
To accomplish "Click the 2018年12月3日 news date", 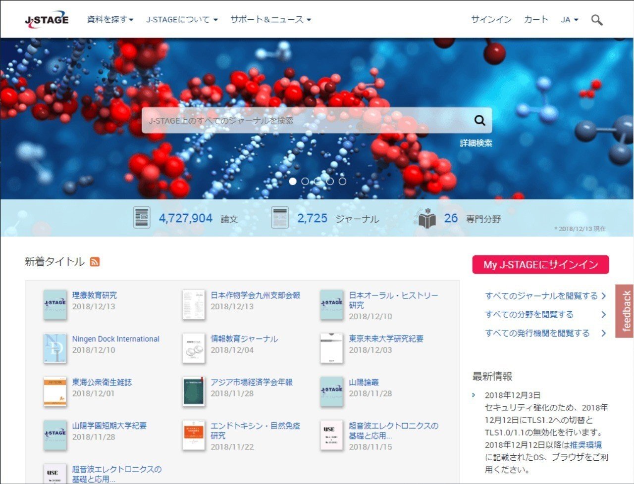I will coord(513,395).
